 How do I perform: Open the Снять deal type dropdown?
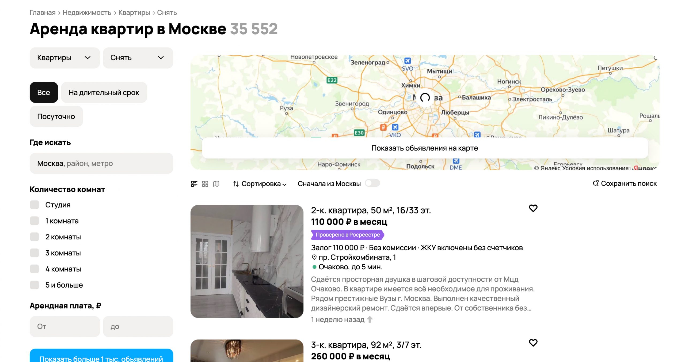tap(138, 58)
